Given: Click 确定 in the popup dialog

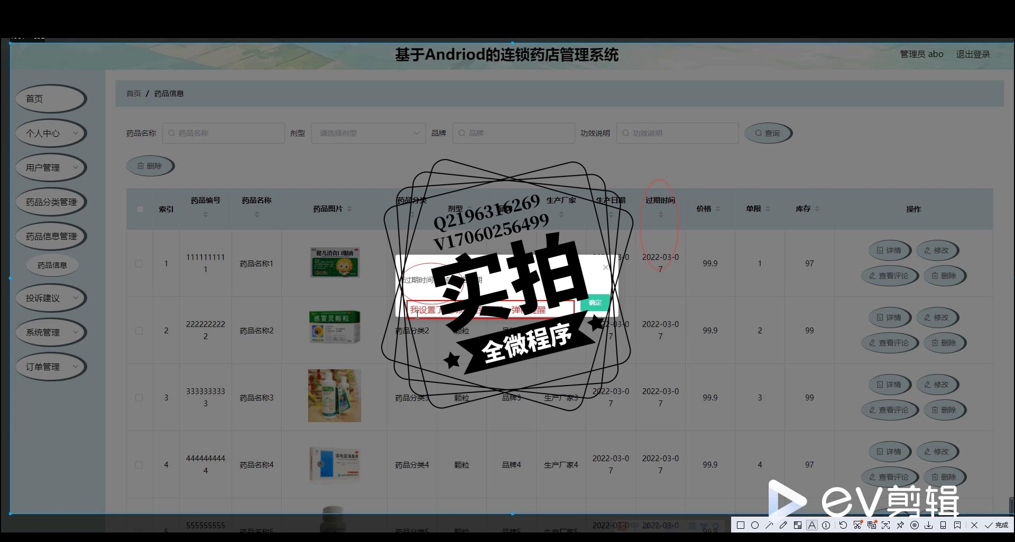Looking at the screenshot, I should pyautogui.click(x=595, y=303).
